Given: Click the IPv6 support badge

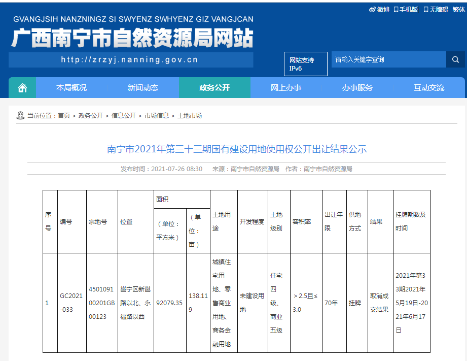Looking at the screenshot, I should (x=305, y=64).
